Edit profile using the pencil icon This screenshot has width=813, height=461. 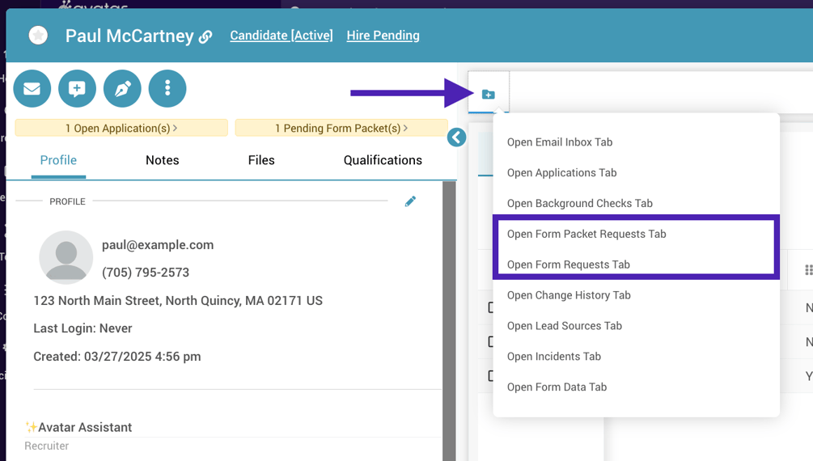[410, 201]
